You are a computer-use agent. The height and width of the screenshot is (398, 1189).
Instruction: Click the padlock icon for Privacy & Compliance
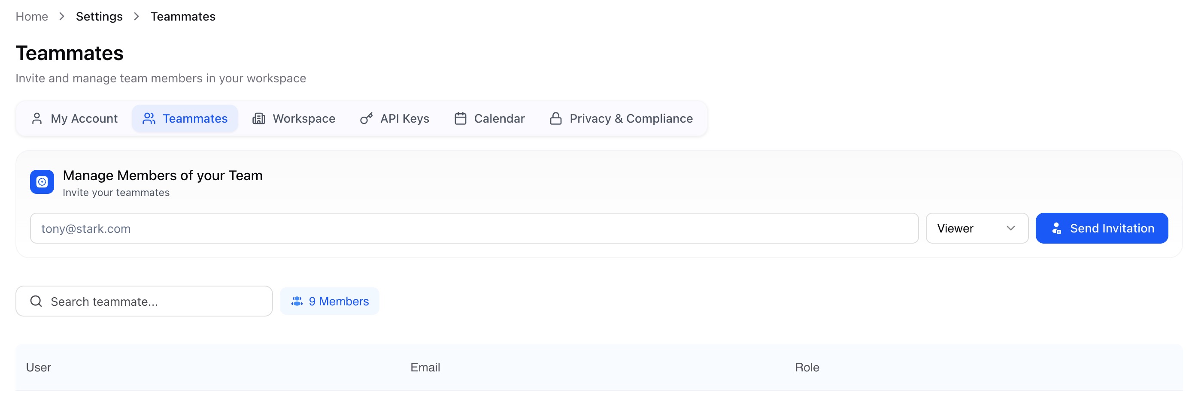click(x=556, y=118)
